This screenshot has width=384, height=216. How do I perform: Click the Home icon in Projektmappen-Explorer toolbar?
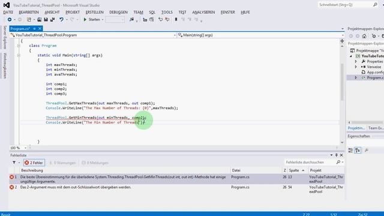coord(364,36)
